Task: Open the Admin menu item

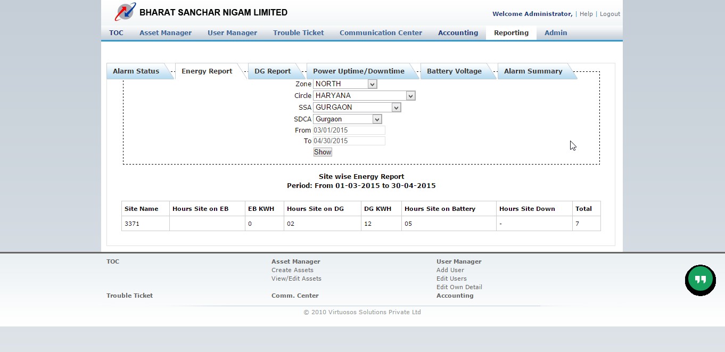Action: pos(555,32)
